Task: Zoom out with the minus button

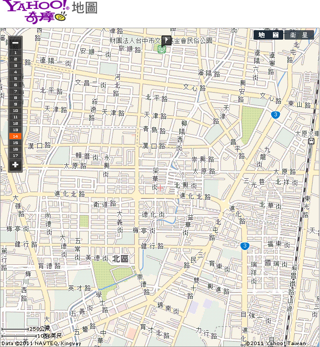Action: point(15,43)
